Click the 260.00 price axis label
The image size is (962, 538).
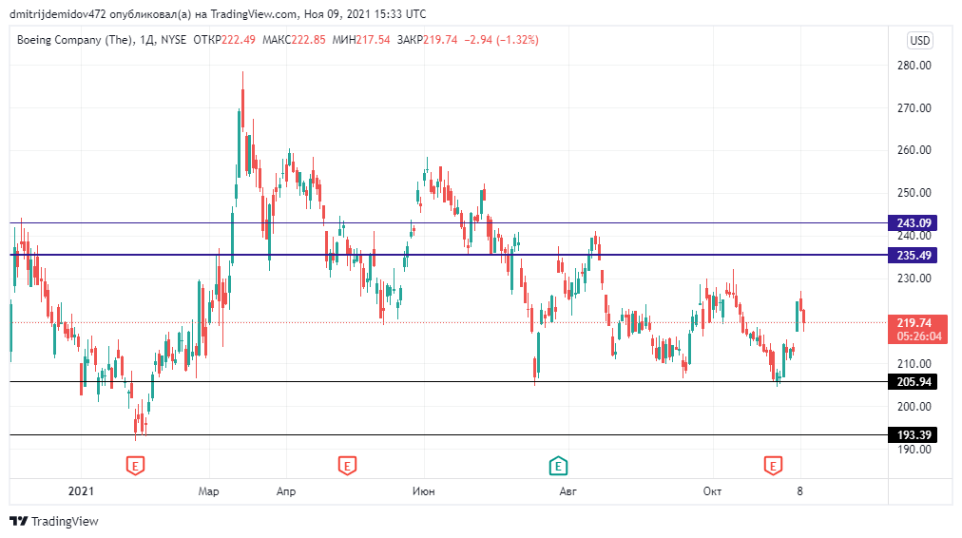click(x=914, y=150)
